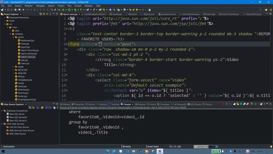Screen dimensions: 273x154
Task: Click the Run (green play) toolbar icon
Action: tap(69, 10)
